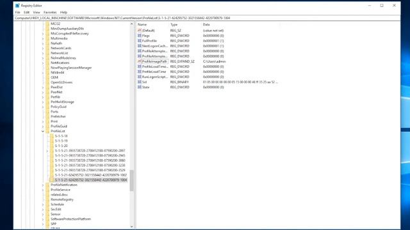Click the Flags DWORD value icon
This screenshot has width=410, height=230.
click(x=140, y=36)
